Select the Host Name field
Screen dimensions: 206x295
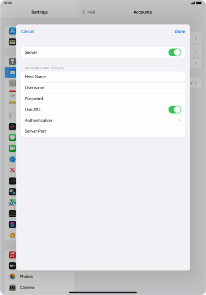pyautogui.click(x=103, y=77)
